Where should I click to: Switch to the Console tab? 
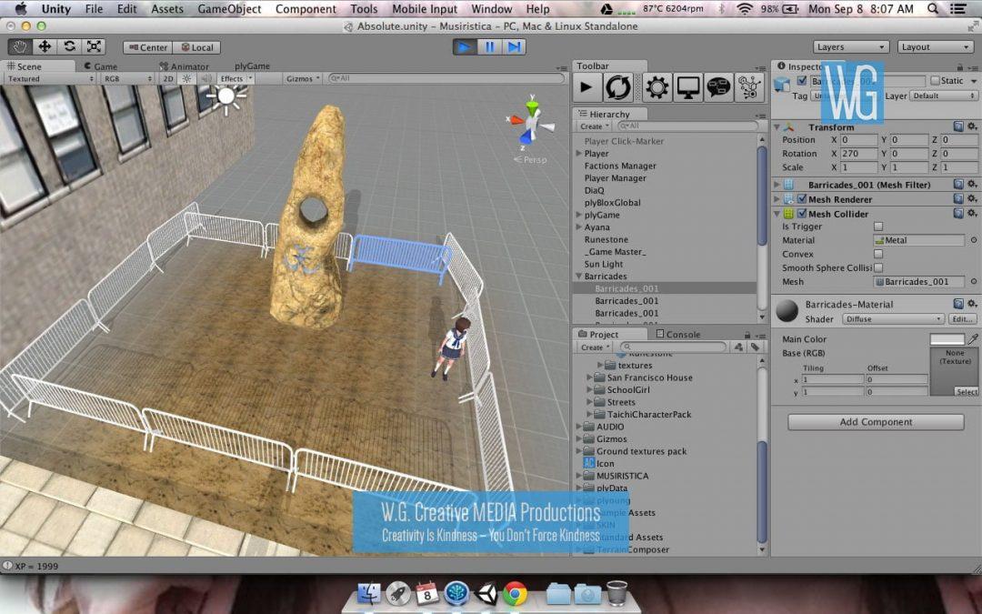[x=677, y=335]
